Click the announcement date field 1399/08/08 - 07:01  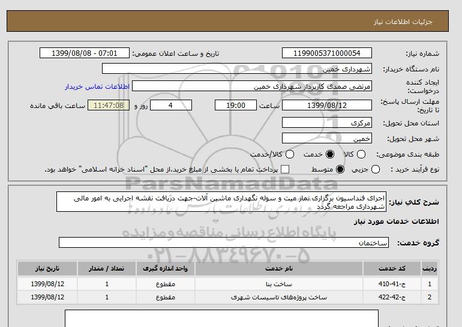pyautogui.click(x=85, y=53)
